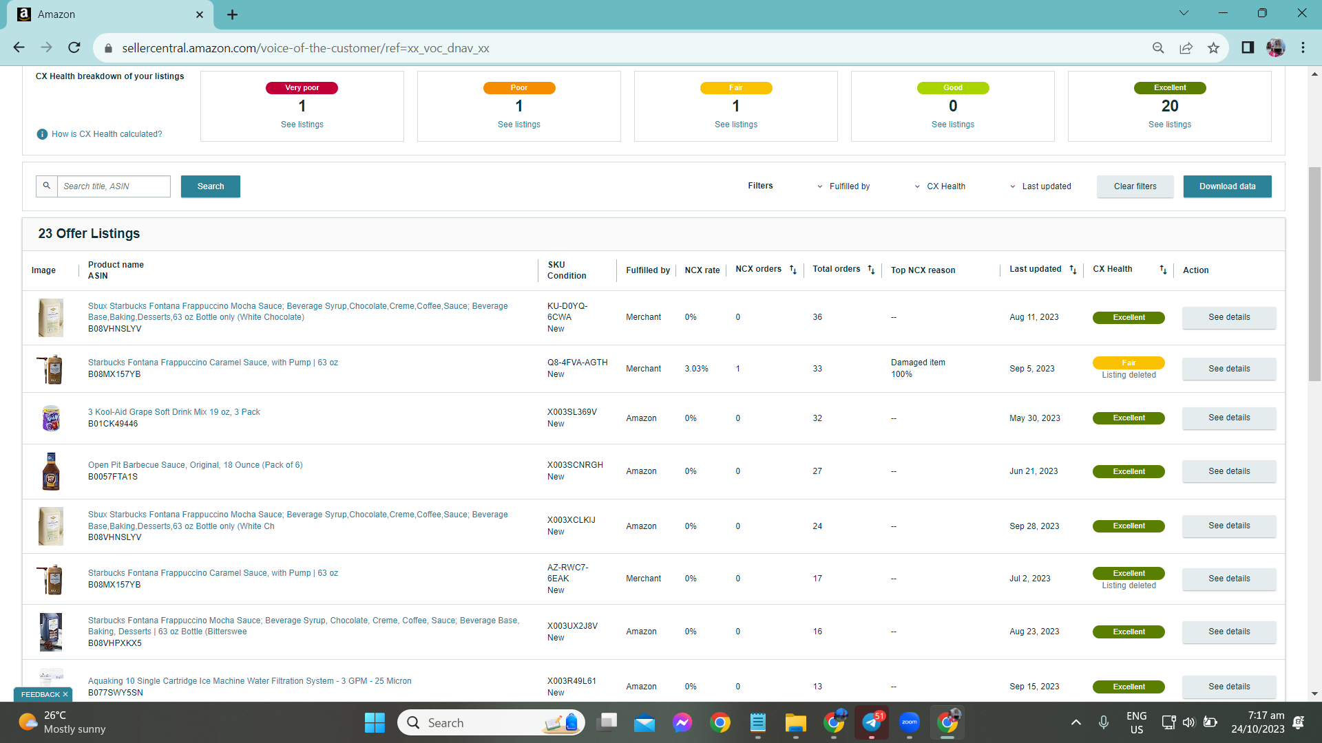The width and height of the screenshot is (1322, 743).
Task: See details for Kool-Aid Grape listing
Action: (1229, 418)
